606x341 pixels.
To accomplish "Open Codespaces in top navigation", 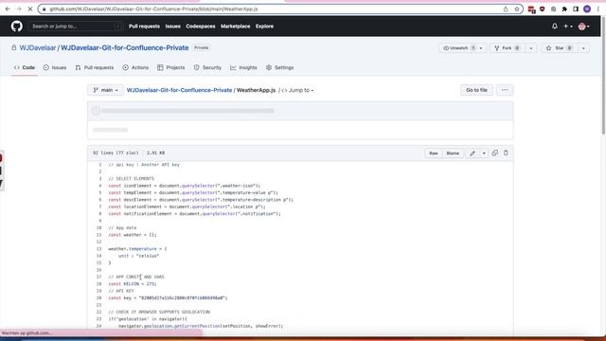I will pyautogui.click(x=200, y=27).
